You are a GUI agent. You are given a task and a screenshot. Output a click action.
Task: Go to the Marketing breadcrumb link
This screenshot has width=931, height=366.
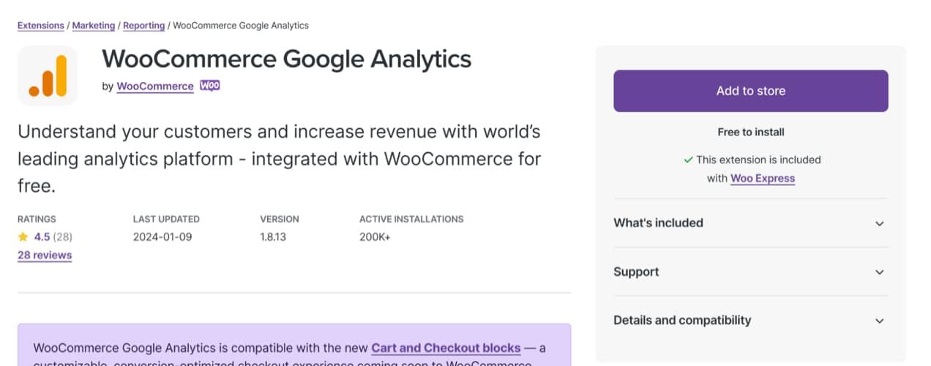[x=94, y=26]
